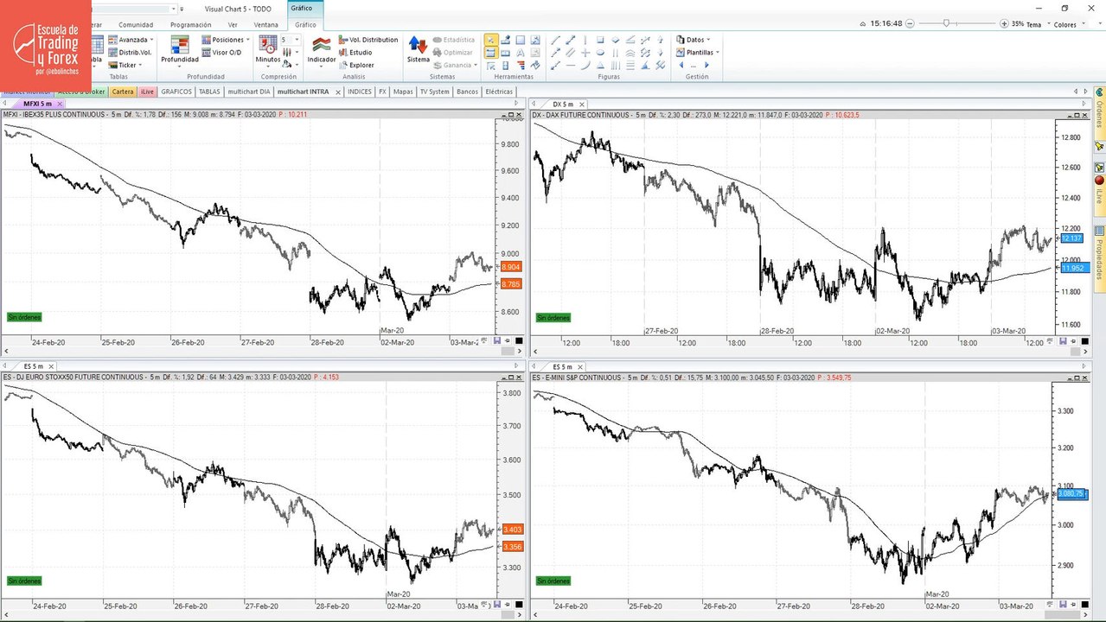This screenshot has width=1106, height=622.
Task: Open the Distrib.Vol. table
Action: pyautogui.click(x=130, y=53)
